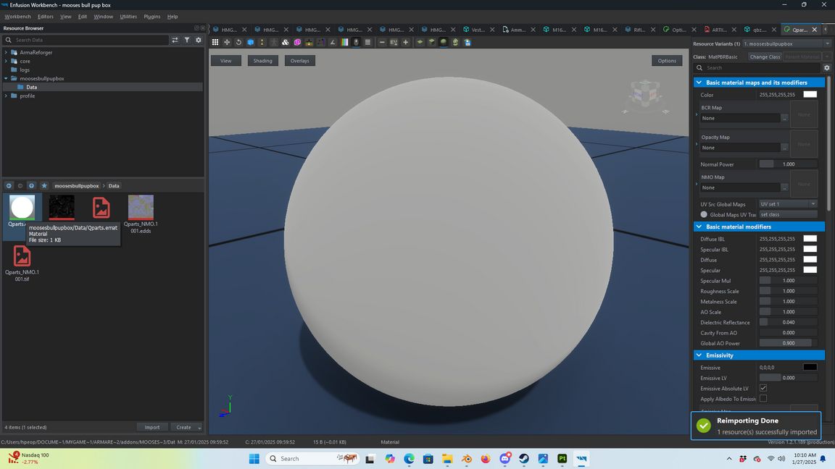
Task: Collapse the Emissivity section
Action: point(699,355)
